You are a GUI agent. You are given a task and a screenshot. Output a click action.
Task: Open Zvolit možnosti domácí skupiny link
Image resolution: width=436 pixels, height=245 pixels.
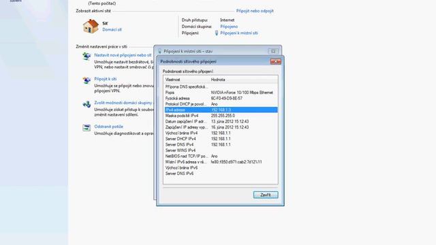[123, 103]
